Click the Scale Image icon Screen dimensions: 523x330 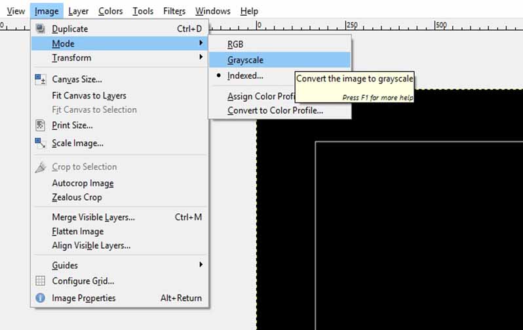41,143
